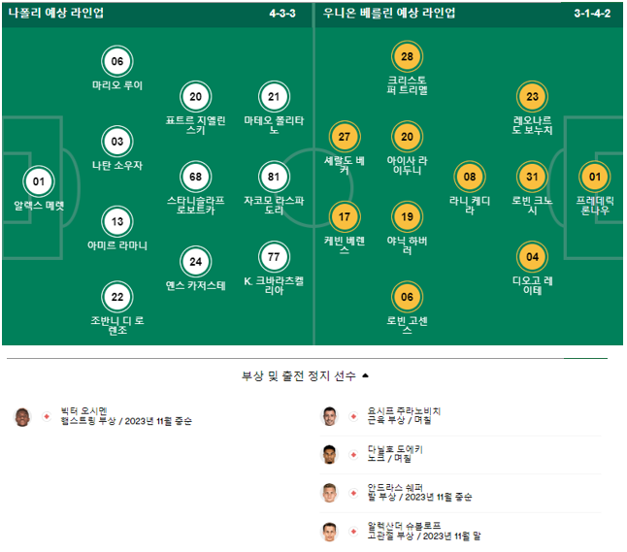The width and height of the screenshot is (627, 552).
Task: Select Union Berlin number 23 보누치
Action: [x=532, y=96]
